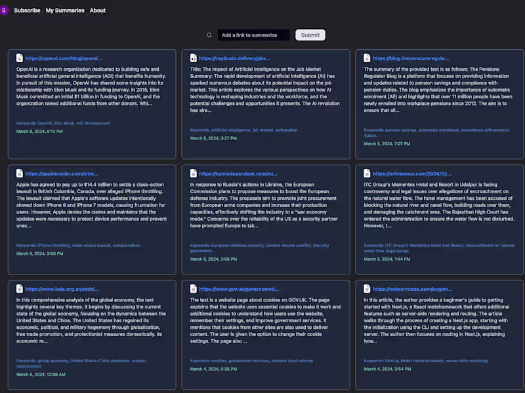This screenshot has width=525, height=393.
Task: Click timestamp 'March 4, 2024, 3:54 PM'
Action: tap(387, 369)
